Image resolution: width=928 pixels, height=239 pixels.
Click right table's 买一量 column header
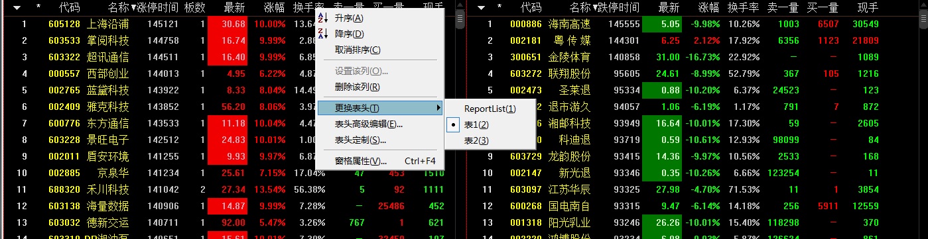point(823,8)
